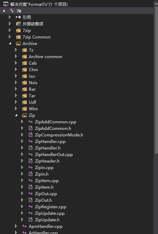Click the Archive folder icon
The image size is (158, 234).
click(x=18, y=44)
